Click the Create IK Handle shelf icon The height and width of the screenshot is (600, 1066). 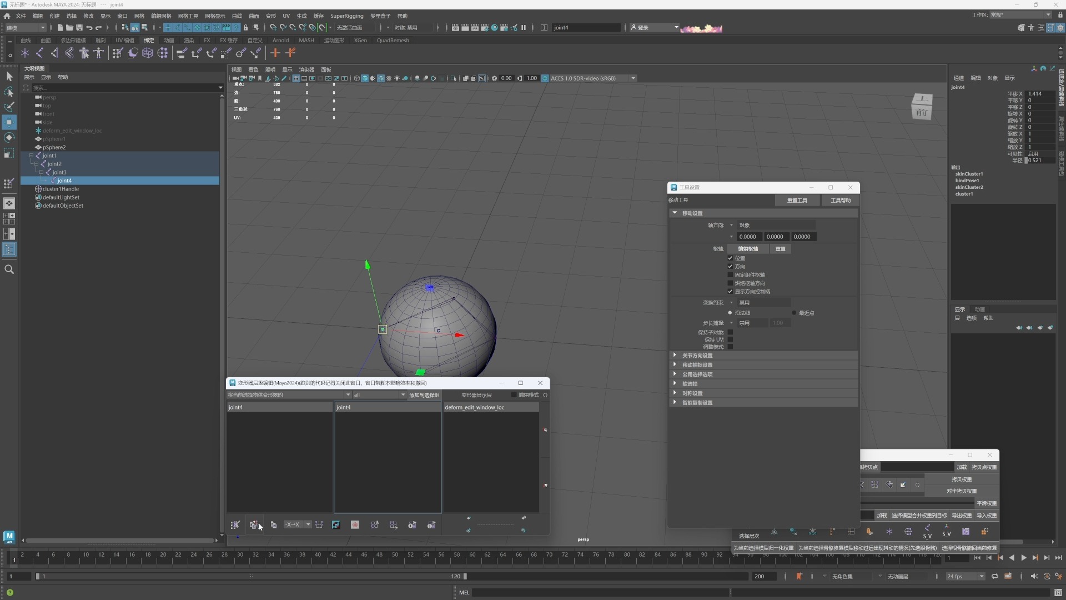coord(54,53)
